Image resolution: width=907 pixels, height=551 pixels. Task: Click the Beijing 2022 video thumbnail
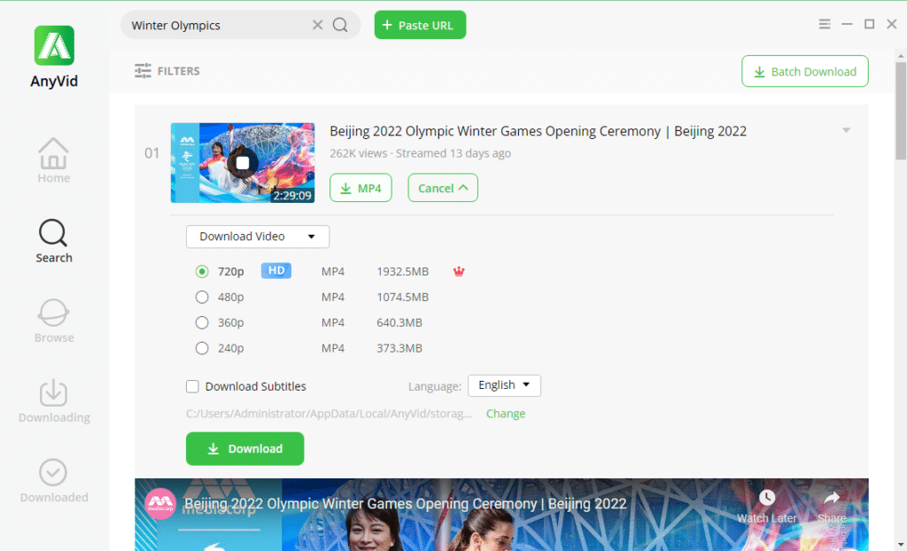point(243,163)
